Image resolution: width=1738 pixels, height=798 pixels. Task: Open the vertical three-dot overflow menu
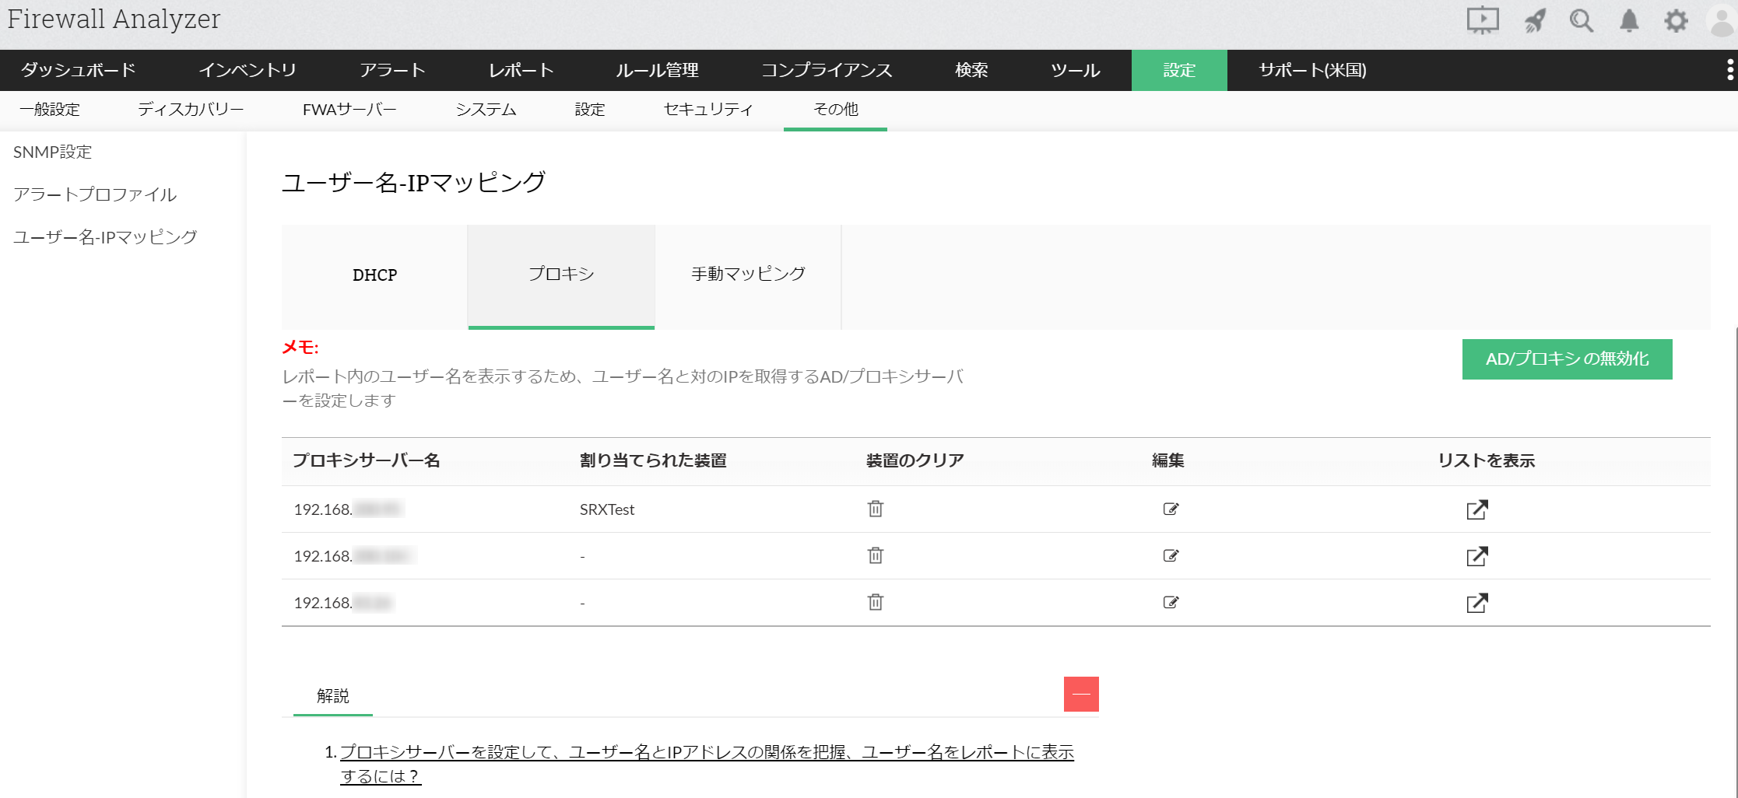[x=1729, y=70]
